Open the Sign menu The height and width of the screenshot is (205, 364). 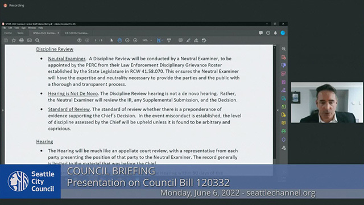click(x=23, y=28)
